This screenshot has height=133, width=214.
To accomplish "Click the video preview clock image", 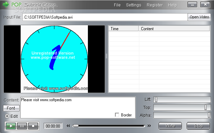I will (x=54, y=59).
